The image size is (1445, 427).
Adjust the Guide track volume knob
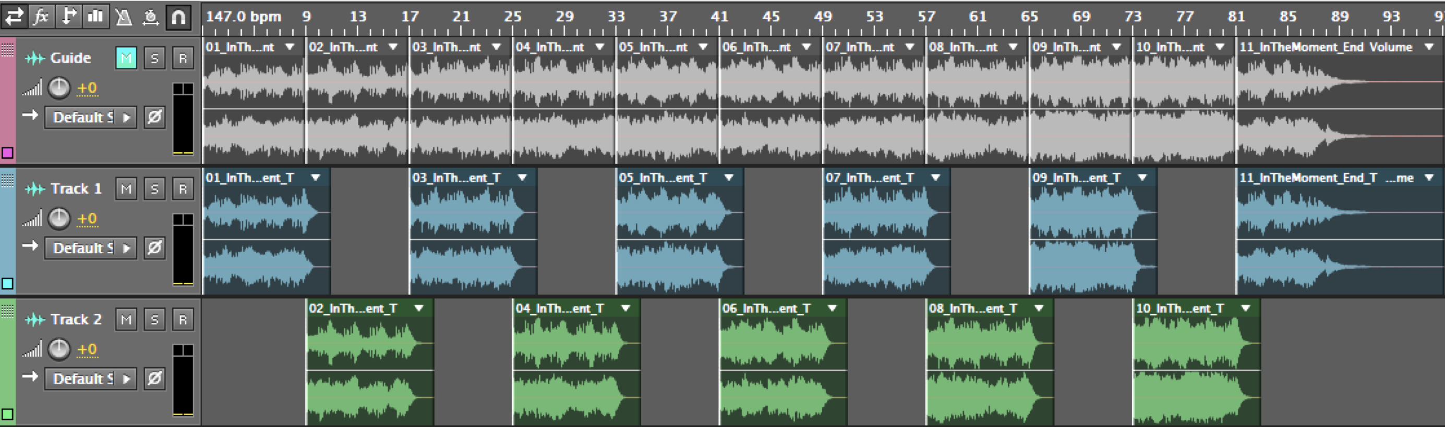[x=59, y=89]
